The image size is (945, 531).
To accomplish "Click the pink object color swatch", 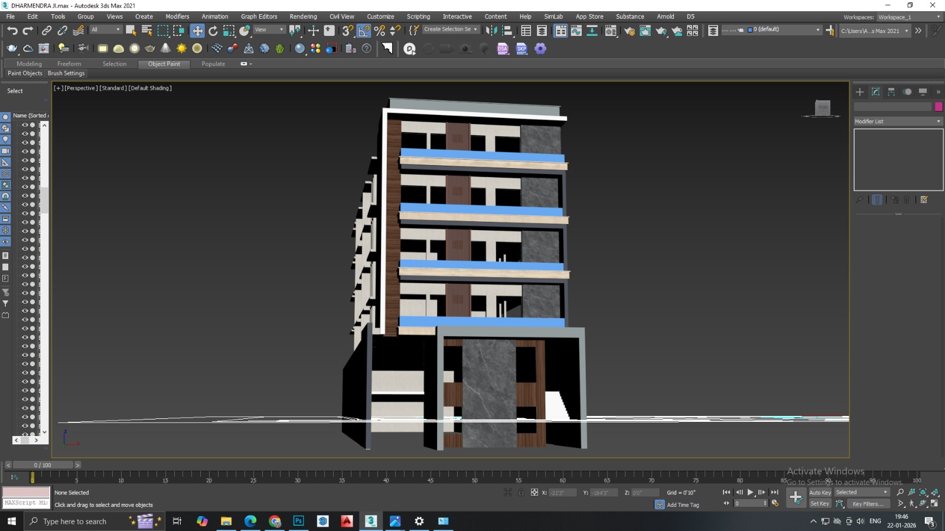I will (939, 107).
